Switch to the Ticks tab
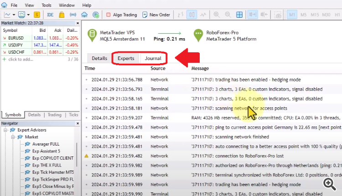This screenshot has width=342, height=196. (x=73, y=115)
